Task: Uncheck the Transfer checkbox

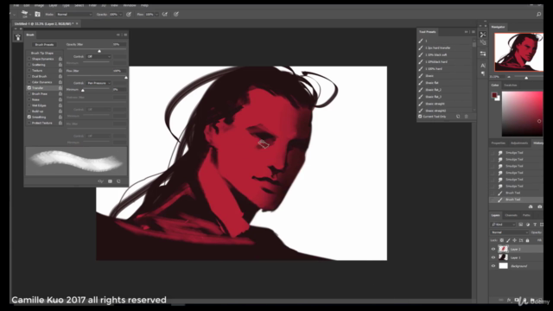Action: pyautogui.click(x=29, y=88)
